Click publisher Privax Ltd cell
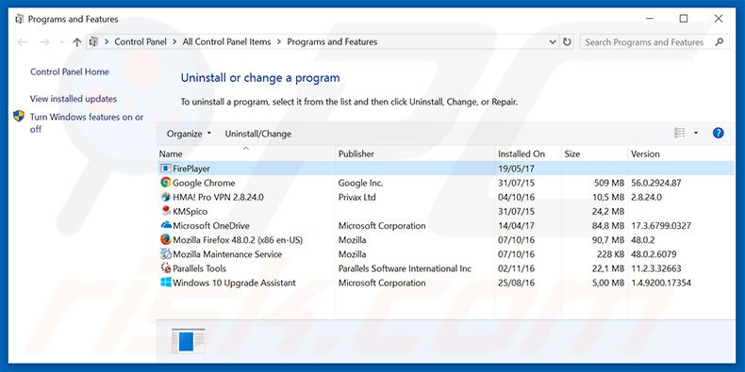 [356, 197]
